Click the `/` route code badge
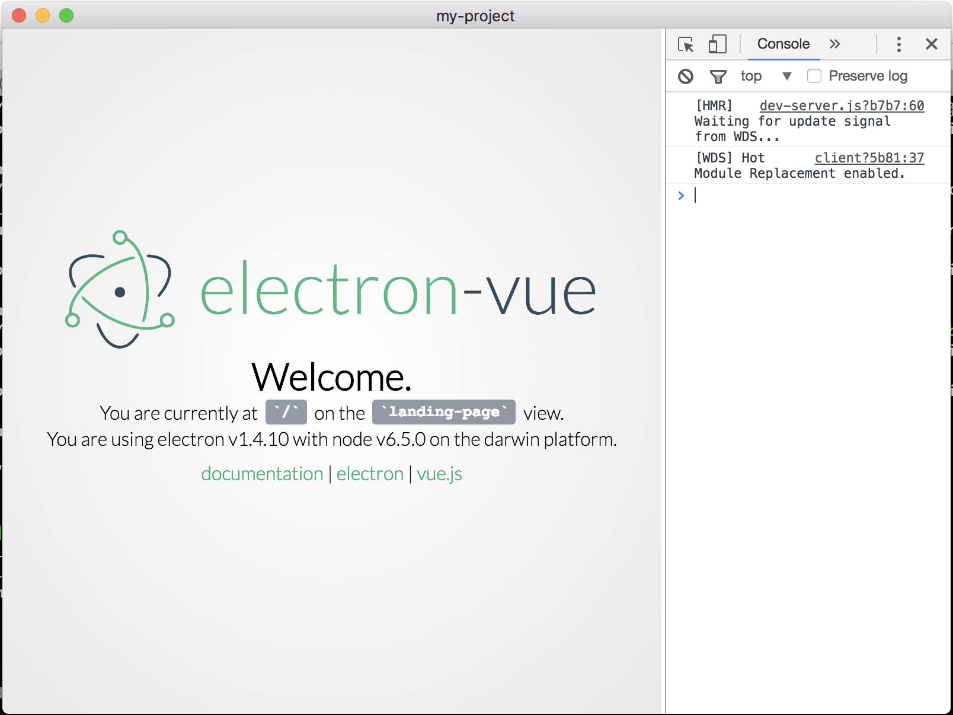This screenshot has width=953, height=715. tap(286, 412)
